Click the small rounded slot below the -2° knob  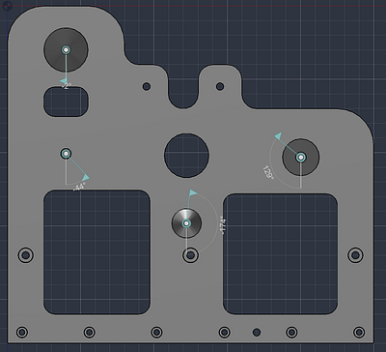tap(66, 102)
